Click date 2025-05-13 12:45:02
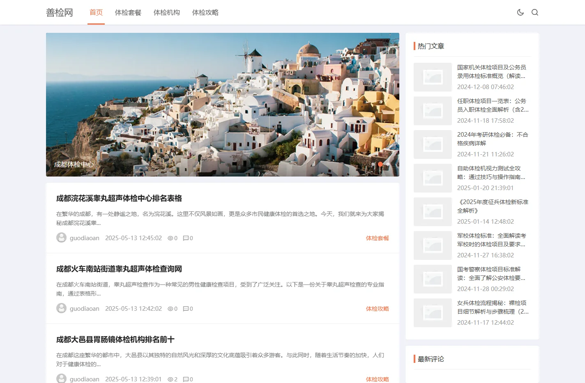This screenshot has height=383, width=585. (x=134, y=238)
